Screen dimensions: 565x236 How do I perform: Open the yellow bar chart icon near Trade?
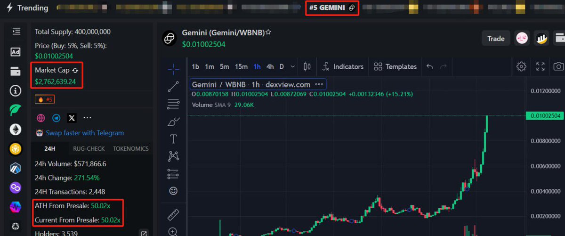[x=541, y=39]
